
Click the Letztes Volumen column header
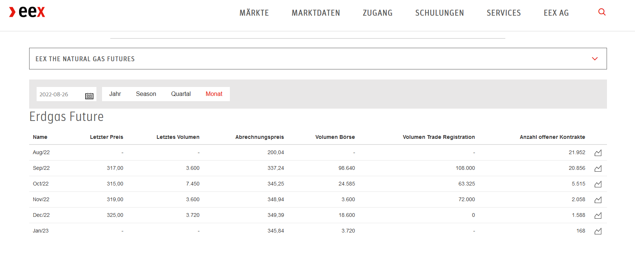tap(178, 137)
